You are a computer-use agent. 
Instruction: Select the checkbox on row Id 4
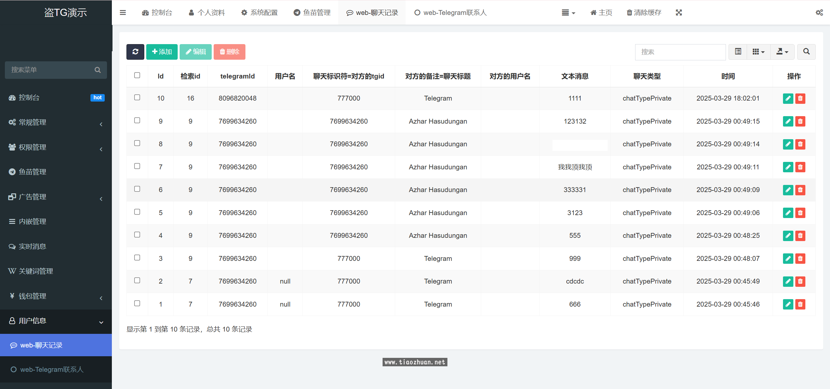click(x=137, y=235)
